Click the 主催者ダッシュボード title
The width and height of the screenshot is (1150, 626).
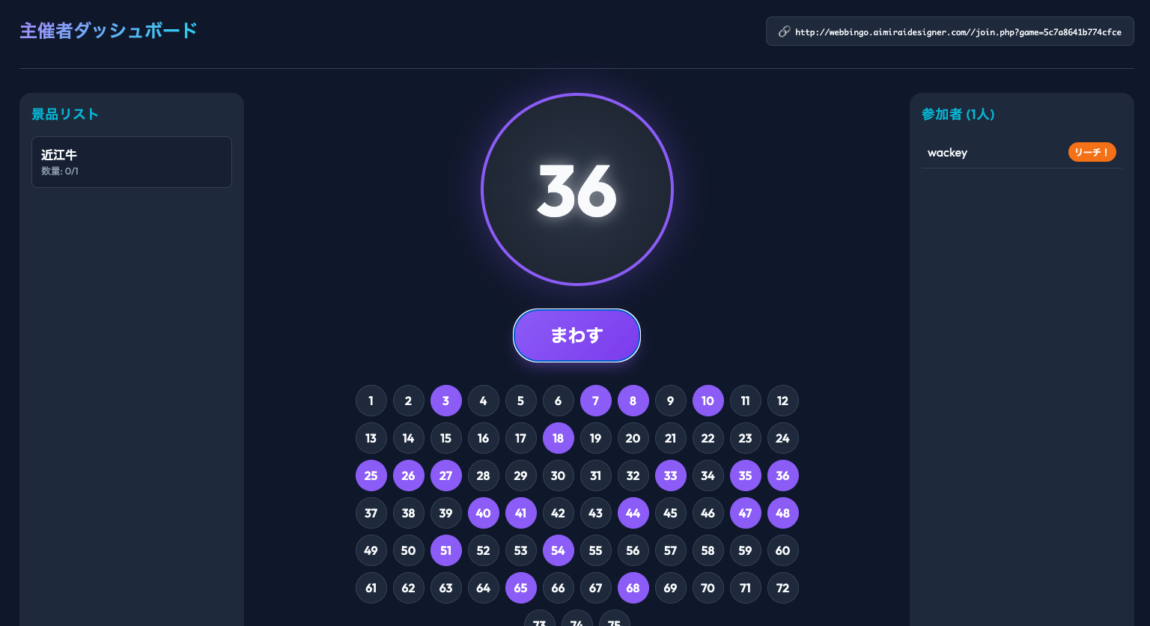pos(109,31)
